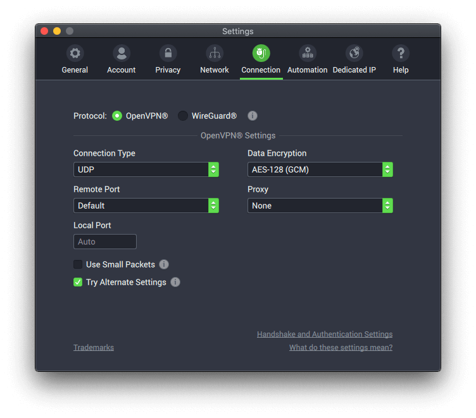476x418 pixels.
Task: Switch to the Network tab label
Action: click(x=215, y=70)
